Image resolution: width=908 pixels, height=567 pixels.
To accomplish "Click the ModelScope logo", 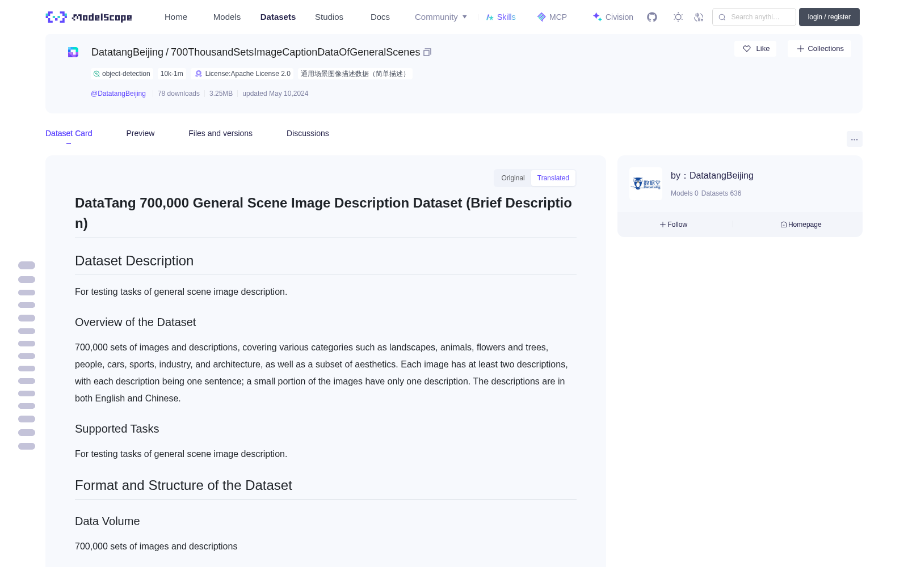I will coord(89,17).
